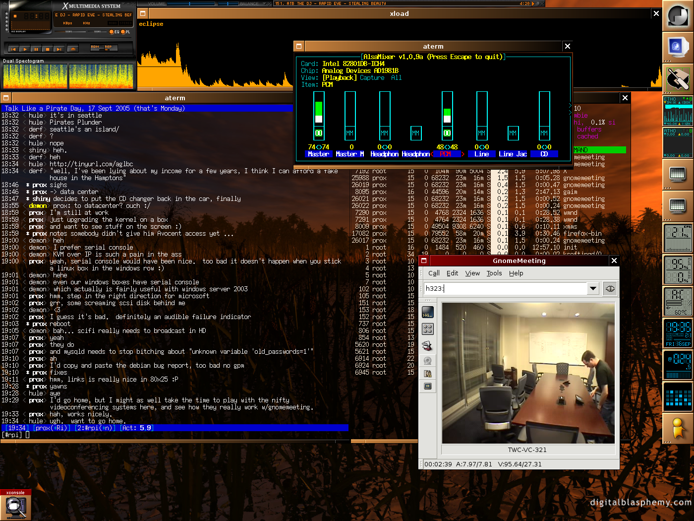Open the control panel icon in GnomeMeeting
Viewport: 694px width, 521px height.
(x=427, y=328)
